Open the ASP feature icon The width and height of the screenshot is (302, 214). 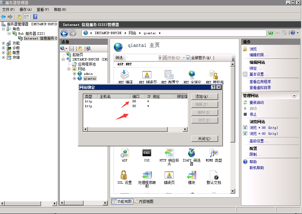coord(125,153)
